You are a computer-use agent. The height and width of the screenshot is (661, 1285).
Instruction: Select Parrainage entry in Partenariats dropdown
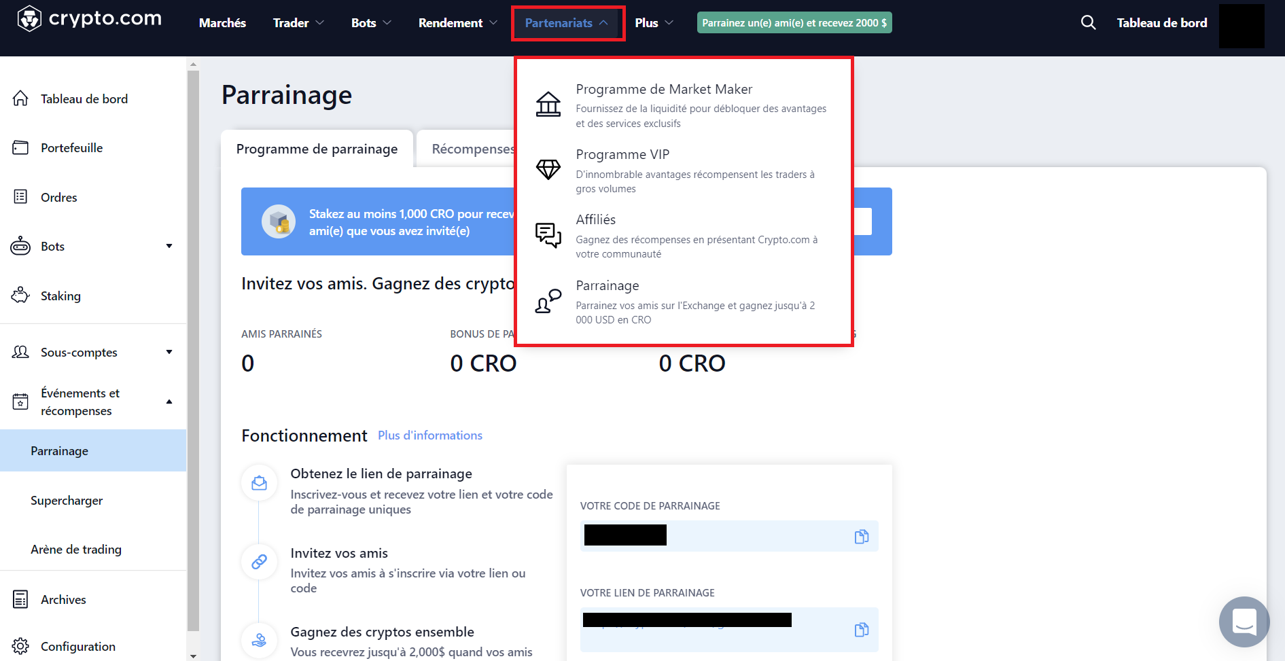(x=684, y=302)
